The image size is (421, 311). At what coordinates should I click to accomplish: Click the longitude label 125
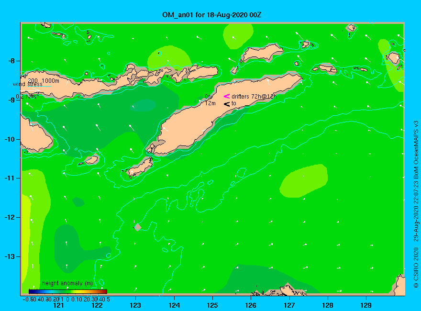pyautogui.click(x=212, y=305)
